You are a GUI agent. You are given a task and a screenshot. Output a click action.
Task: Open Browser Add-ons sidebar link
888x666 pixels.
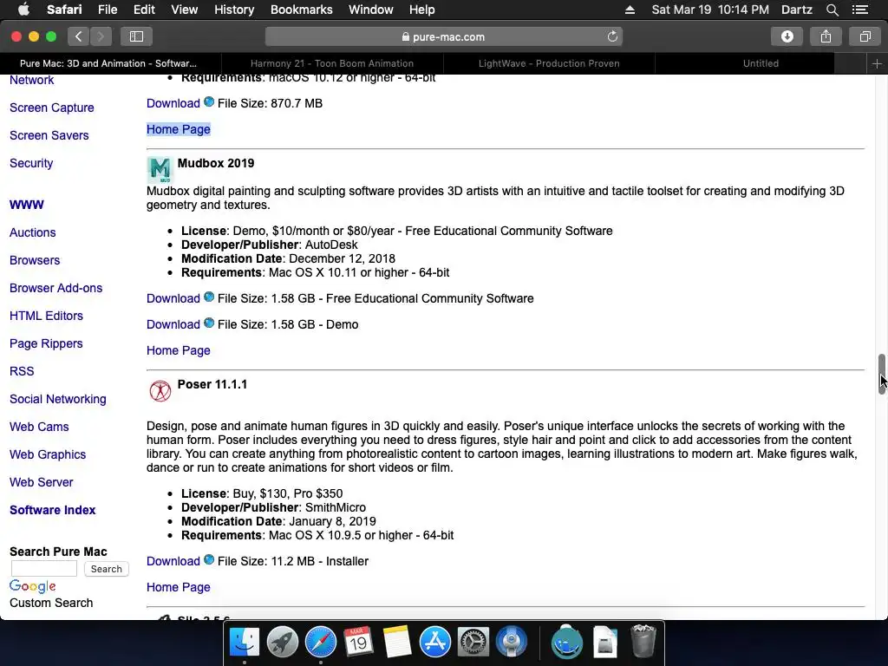(56, 288)
